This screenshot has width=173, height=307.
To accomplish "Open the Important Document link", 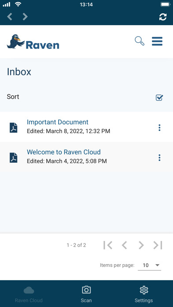I will click(58, 122).
